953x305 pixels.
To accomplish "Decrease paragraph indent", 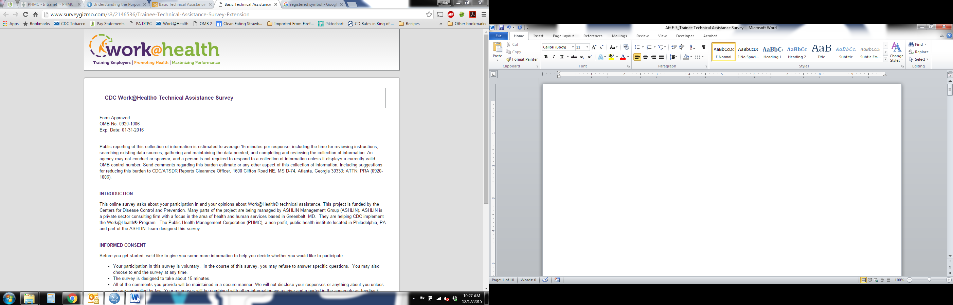I will pyautogui.click(x=674, y=47).
